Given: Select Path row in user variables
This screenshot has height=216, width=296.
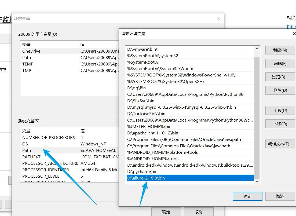Looking at the screenshot, I should click(70, 58).
